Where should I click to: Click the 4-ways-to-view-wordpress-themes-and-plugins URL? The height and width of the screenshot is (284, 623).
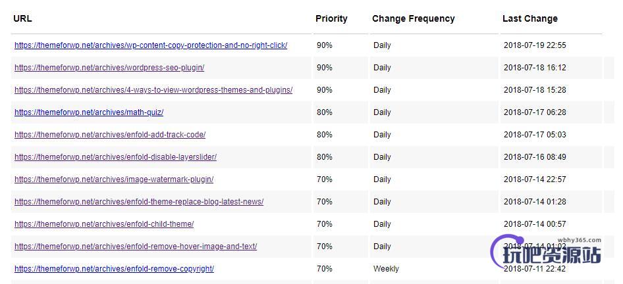153,89
